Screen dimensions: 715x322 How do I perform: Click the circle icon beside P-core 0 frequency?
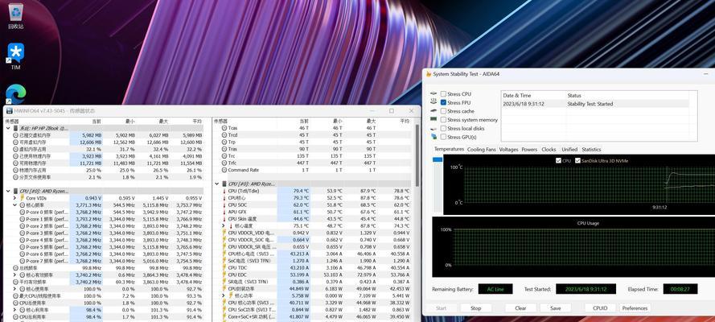pyautogui.click(x=22, y=212)
